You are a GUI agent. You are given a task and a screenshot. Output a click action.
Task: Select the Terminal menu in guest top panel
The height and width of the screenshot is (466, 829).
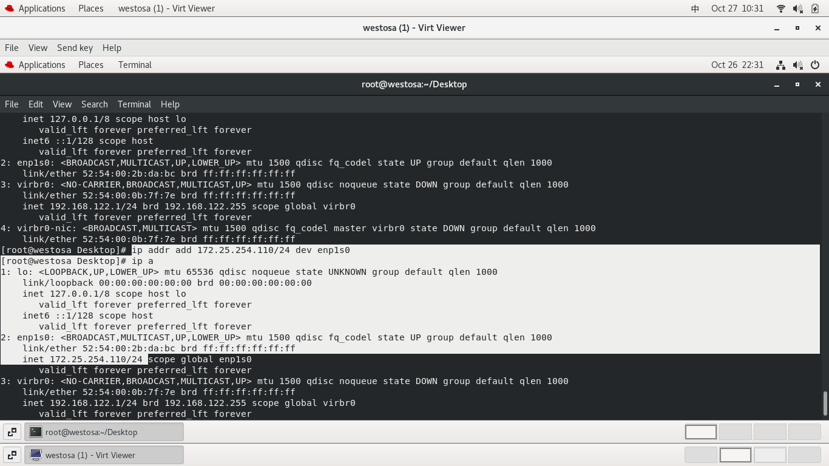134,65
